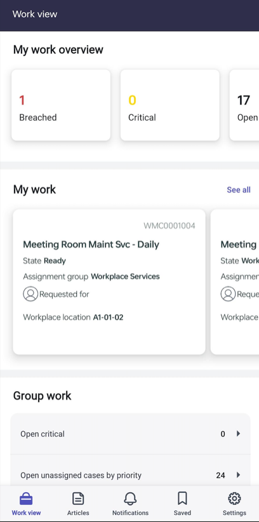Click the Work view header title
The width and height of the screenshot is (259, 522).
click(x=35, y=14)
